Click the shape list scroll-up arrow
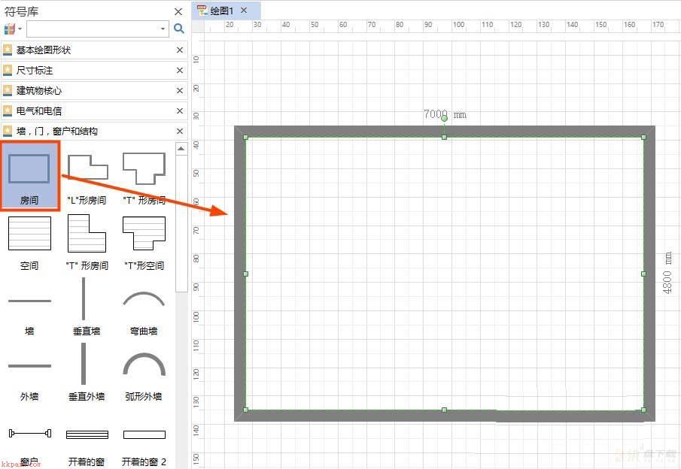 181,149
